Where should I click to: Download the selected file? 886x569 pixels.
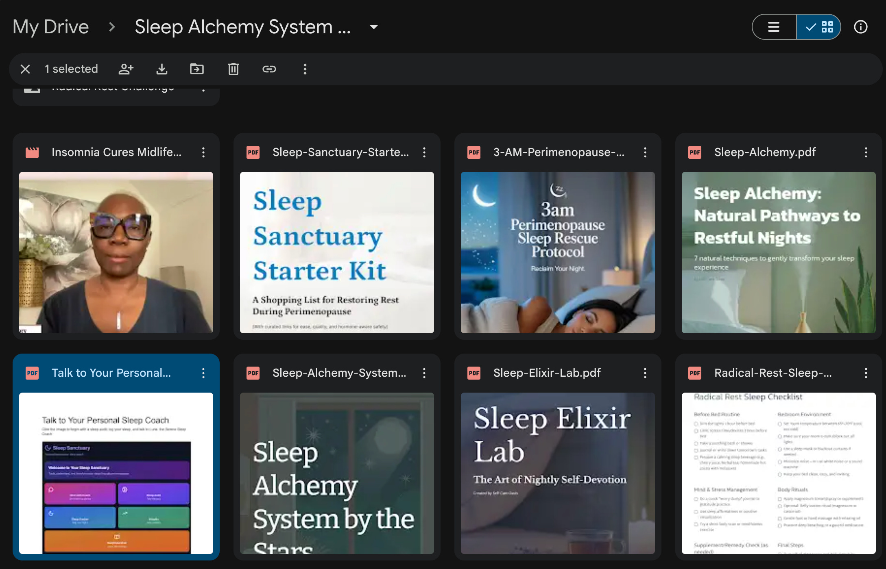tap(162, 69)
